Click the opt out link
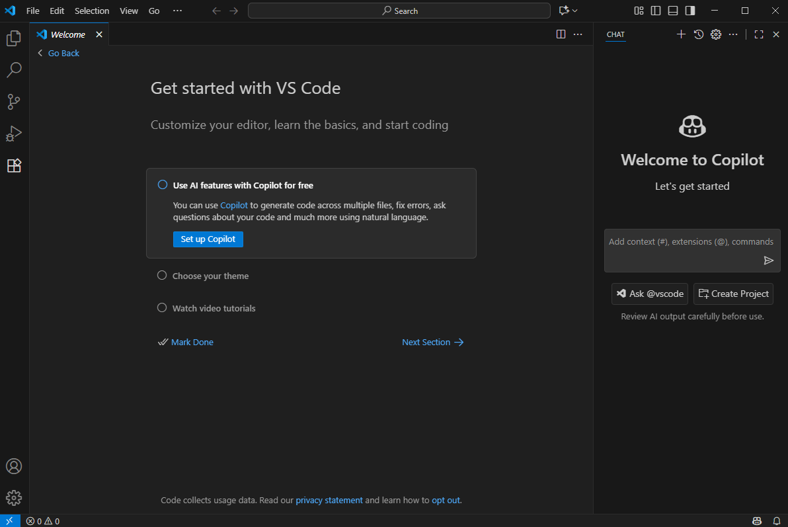This screenshot has width=788, height=527. [x=446, y=501]
